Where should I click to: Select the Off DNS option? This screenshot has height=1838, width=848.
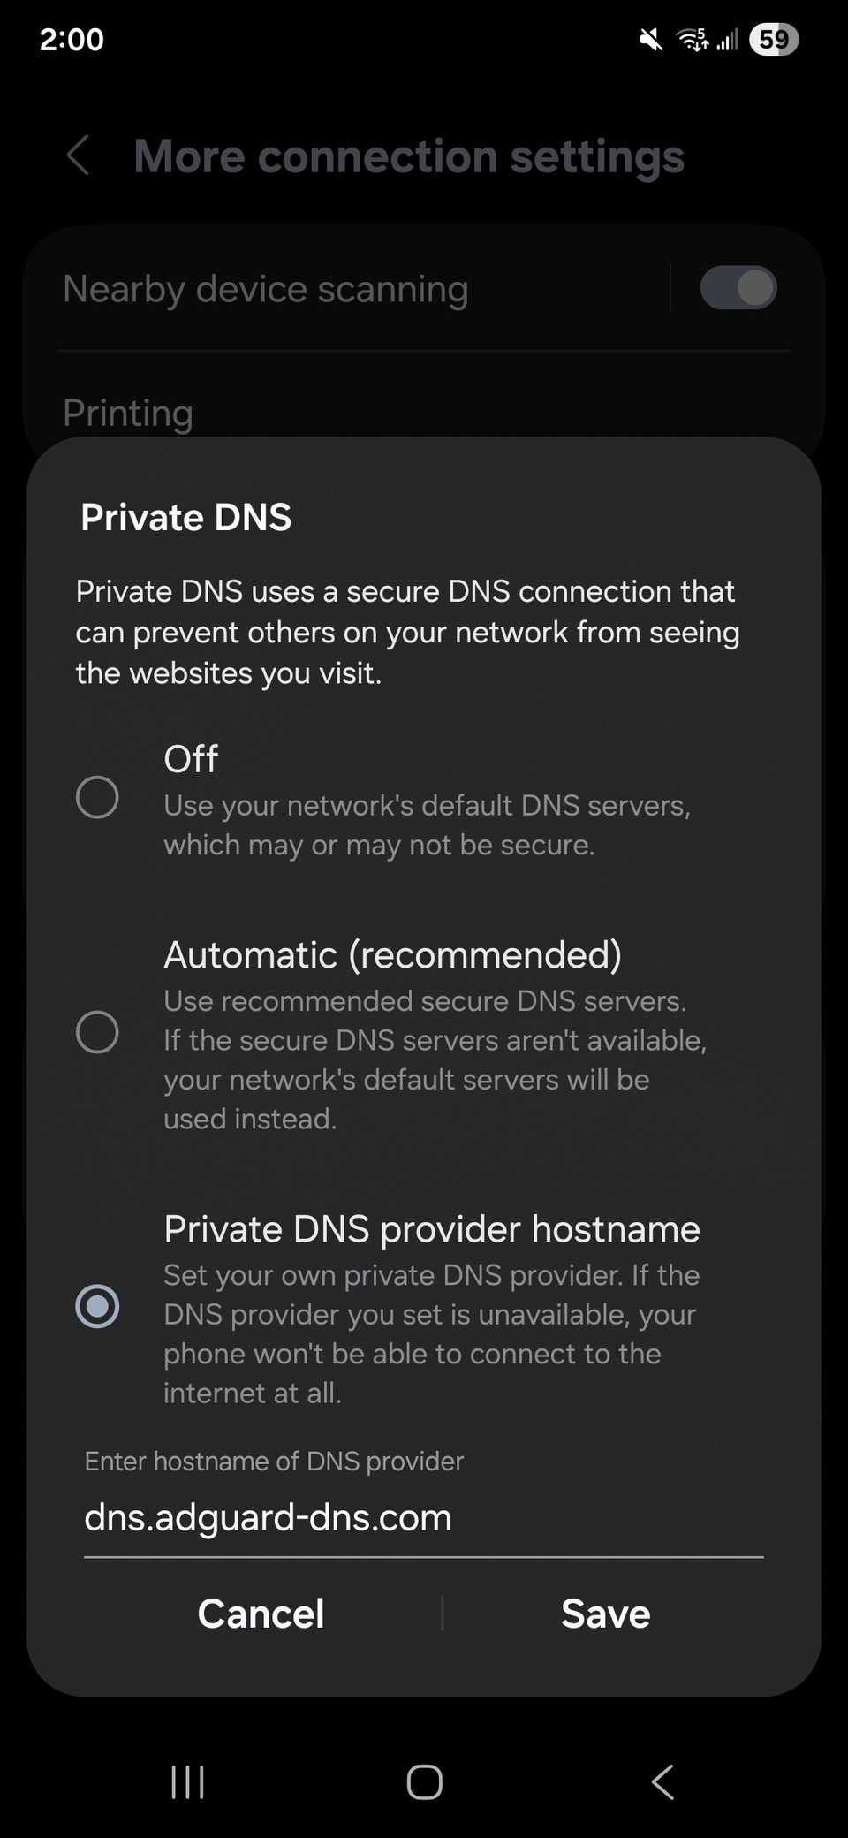tap(98, 797)
